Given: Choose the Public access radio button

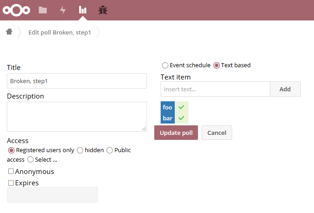Looking at the screenshot, I should point(110,150).
